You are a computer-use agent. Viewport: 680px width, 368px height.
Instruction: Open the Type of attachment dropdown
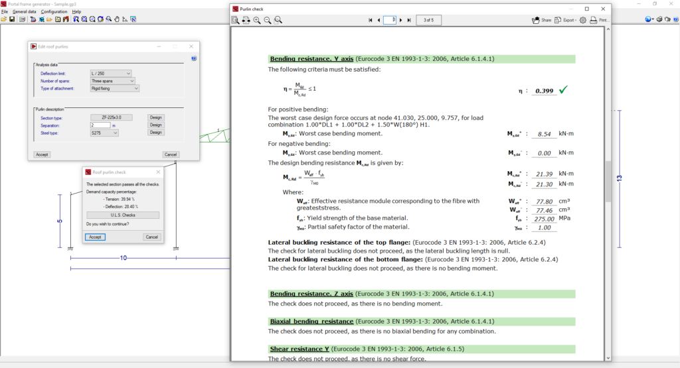[x=115, y=88]
